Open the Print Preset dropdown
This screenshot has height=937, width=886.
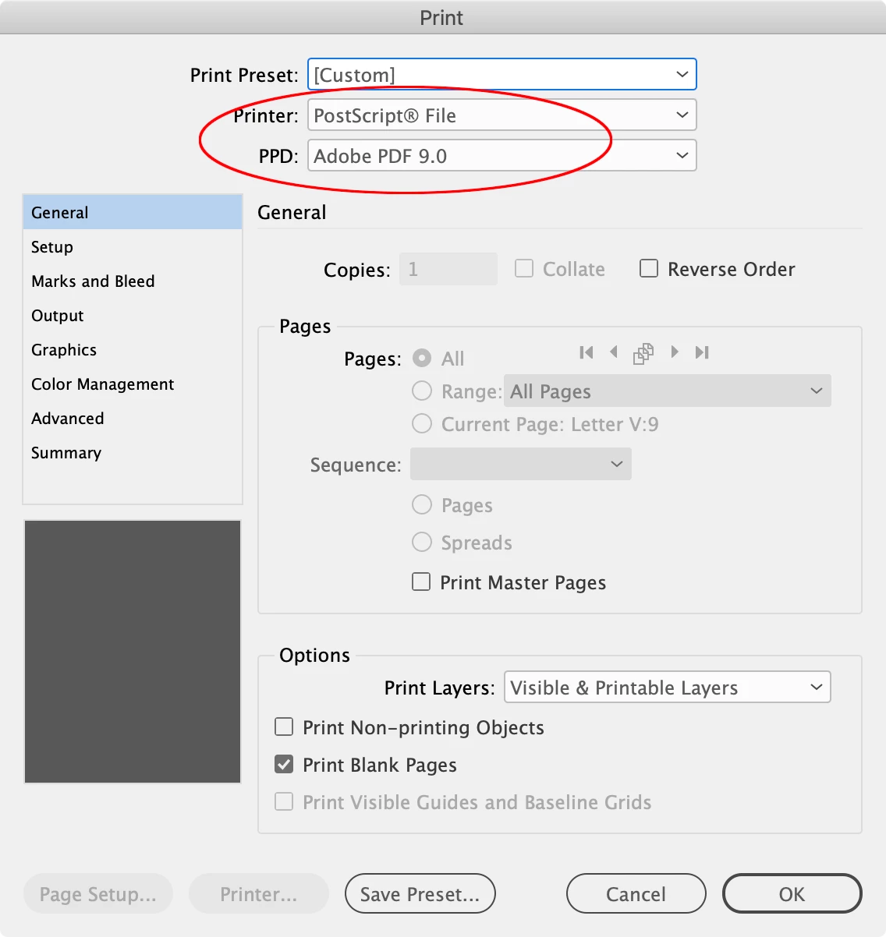501,75
